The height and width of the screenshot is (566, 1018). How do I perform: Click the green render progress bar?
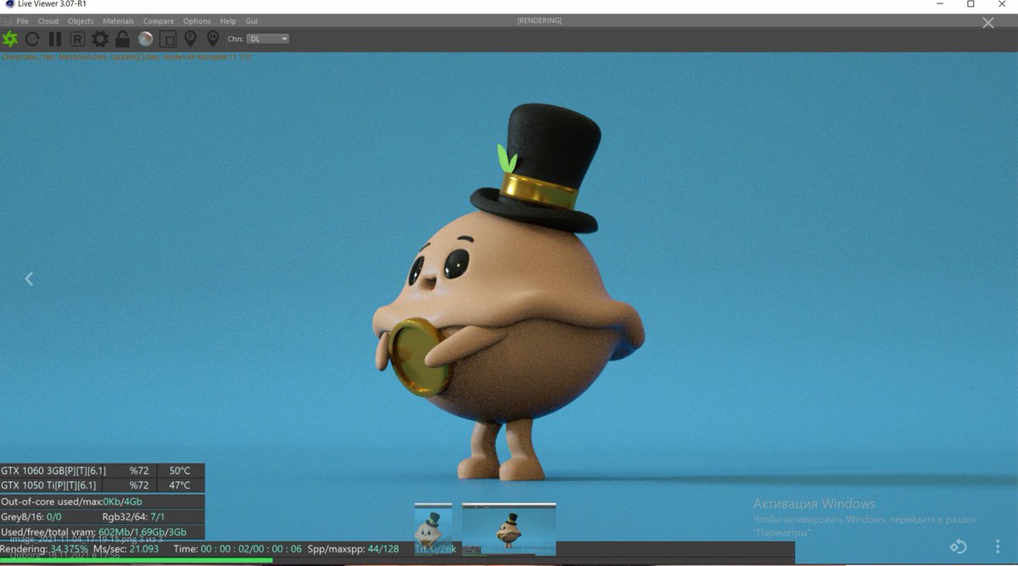(136, 560)
